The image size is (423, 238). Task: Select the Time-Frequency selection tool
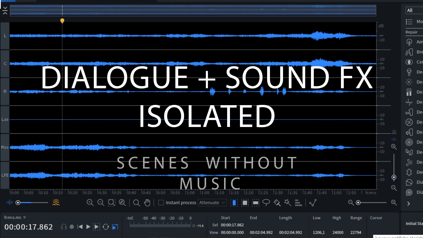(245, 203)
